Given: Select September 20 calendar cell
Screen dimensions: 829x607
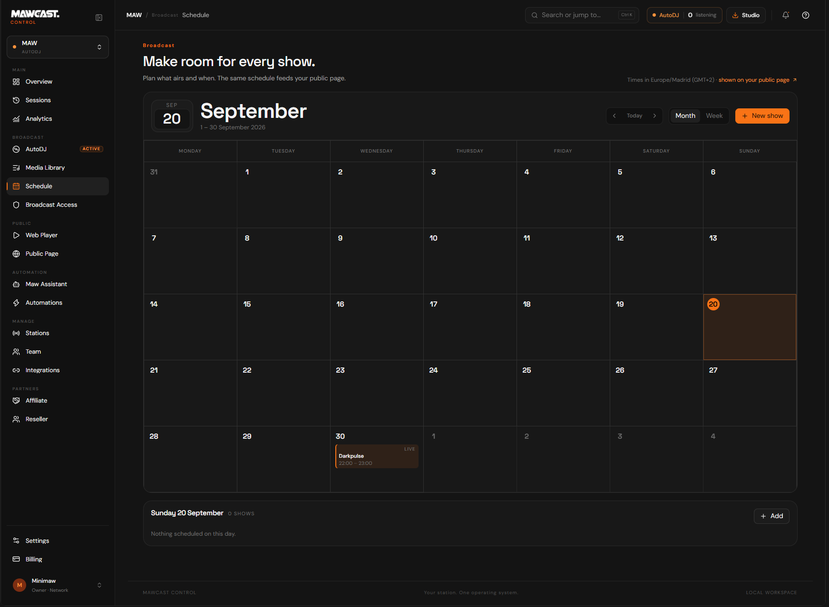Looking at the screenshot, I should [x=750, y=327].
